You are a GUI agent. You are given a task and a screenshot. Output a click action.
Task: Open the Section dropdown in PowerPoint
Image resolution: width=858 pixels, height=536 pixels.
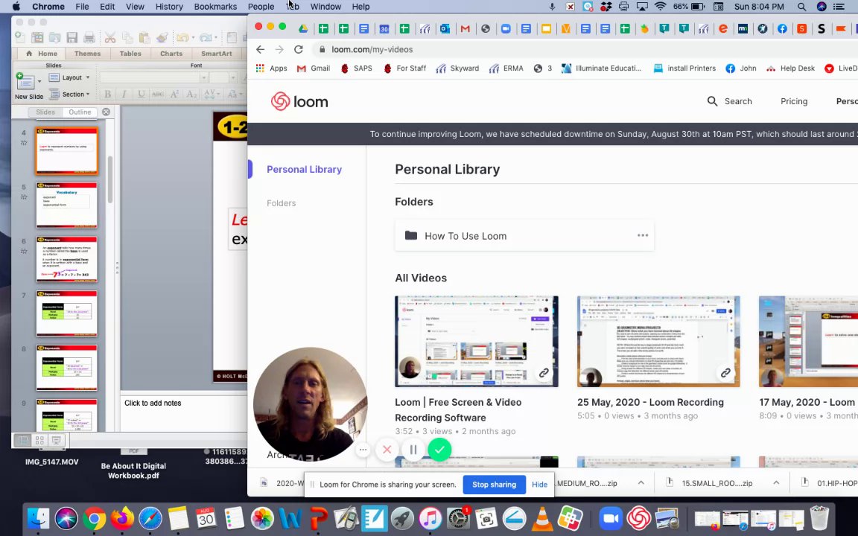[x=69, y=94]
